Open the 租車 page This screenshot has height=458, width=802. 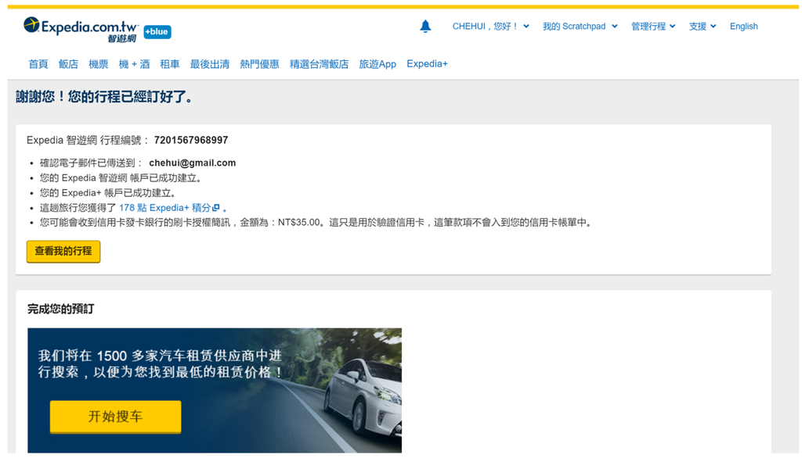click(170, 64)
